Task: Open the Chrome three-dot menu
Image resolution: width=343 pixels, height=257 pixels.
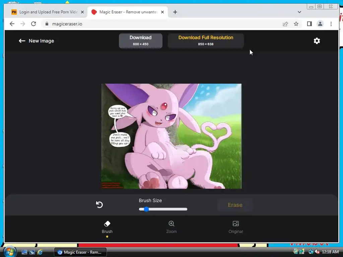Action: point(331,24)
